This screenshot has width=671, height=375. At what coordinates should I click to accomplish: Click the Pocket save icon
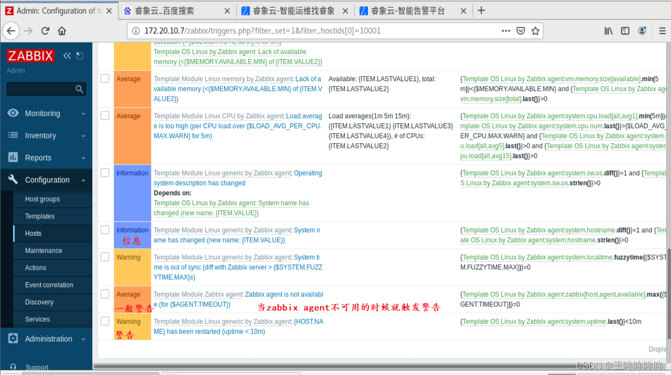coord(520,31)
